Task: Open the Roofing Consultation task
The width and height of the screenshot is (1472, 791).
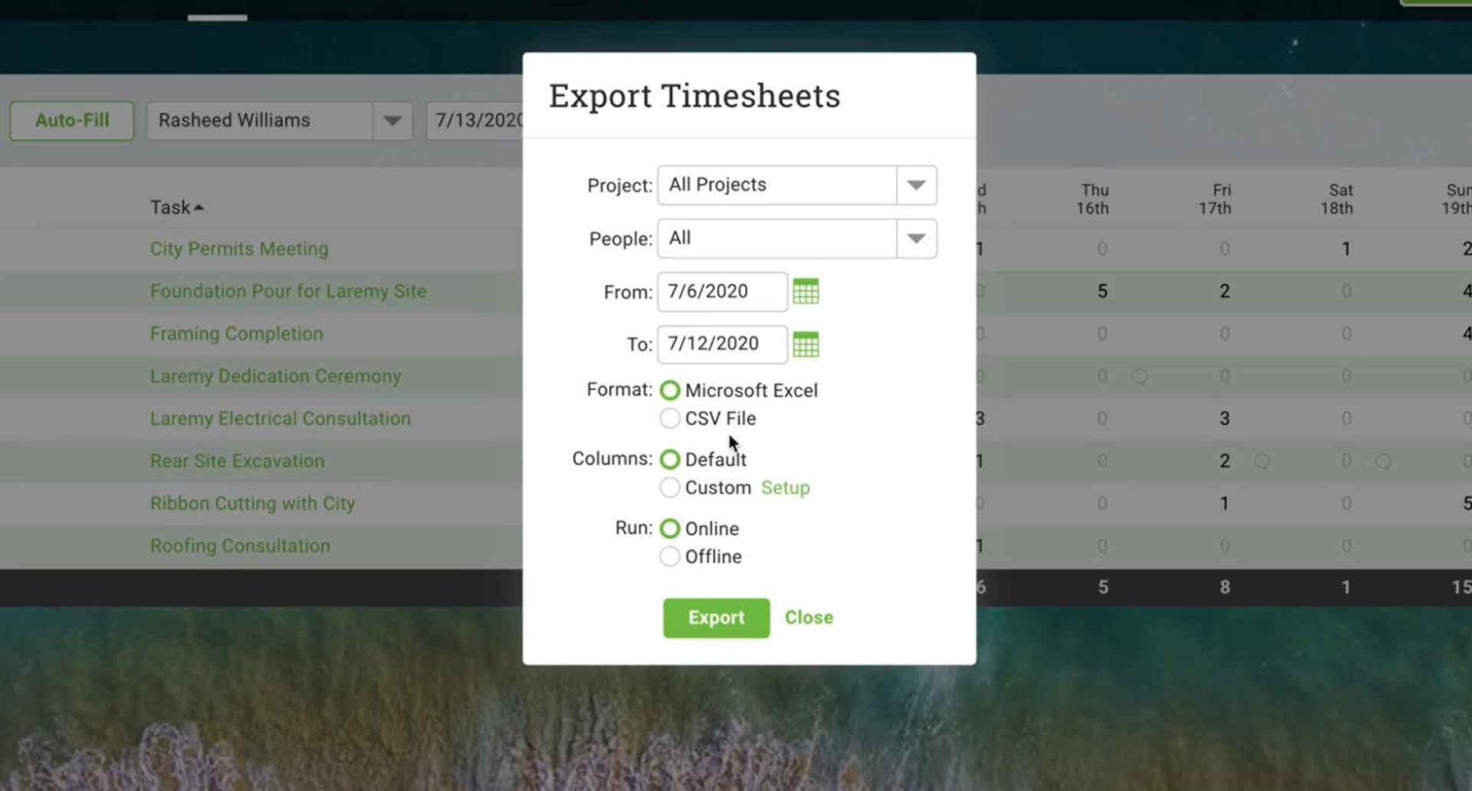Action: coord(240,545)
